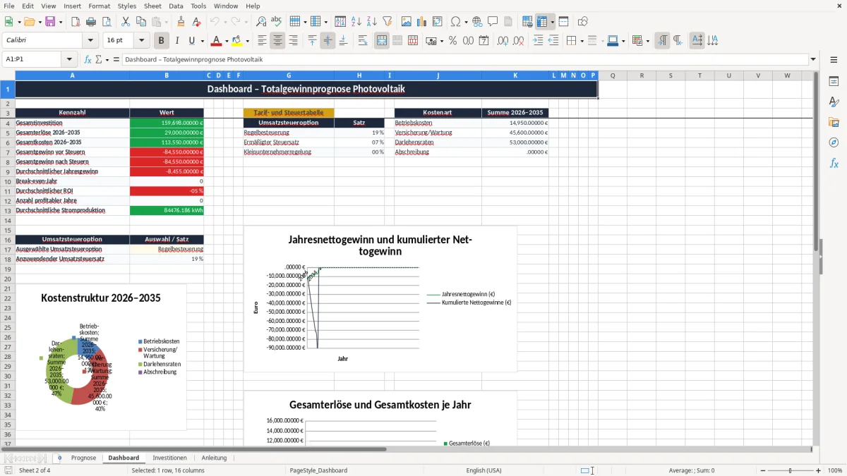Click the Export as PDF icon

tap(76, 22)
